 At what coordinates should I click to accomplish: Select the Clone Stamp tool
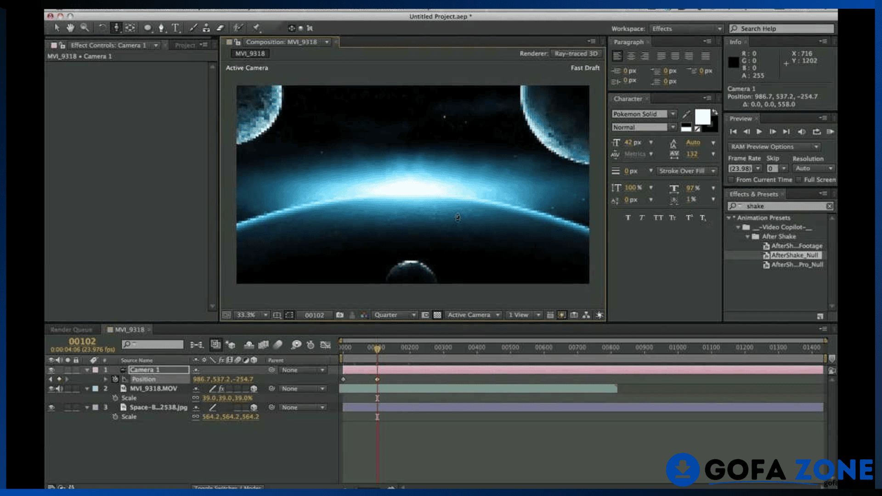(206, 28)
